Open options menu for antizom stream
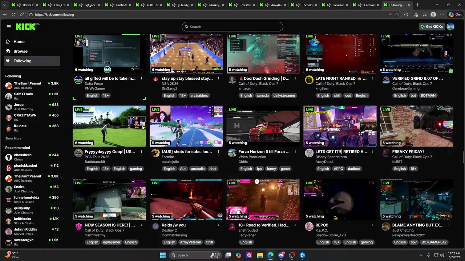The image size is (465, 261). (x=295, y=78)
